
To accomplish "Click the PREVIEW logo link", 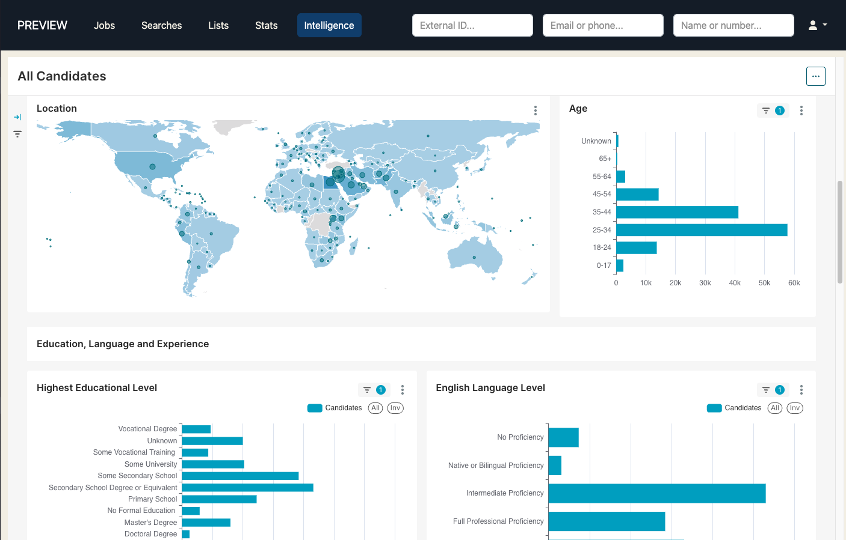I will pos(42,25).
